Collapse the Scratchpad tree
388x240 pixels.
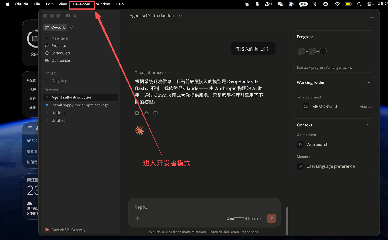coord(299,97)
